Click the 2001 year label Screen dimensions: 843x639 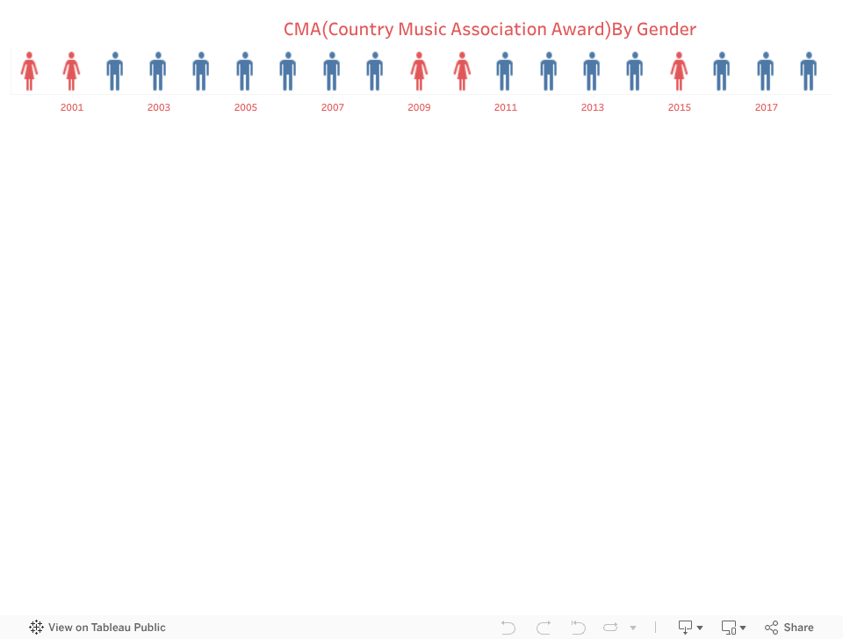72,107
